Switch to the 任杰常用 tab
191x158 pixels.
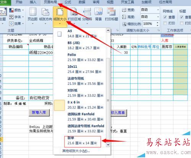165,2
